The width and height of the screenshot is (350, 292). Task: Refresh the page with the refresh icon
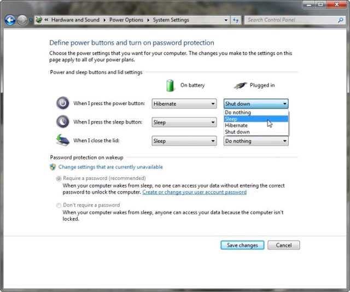[236, 20]
